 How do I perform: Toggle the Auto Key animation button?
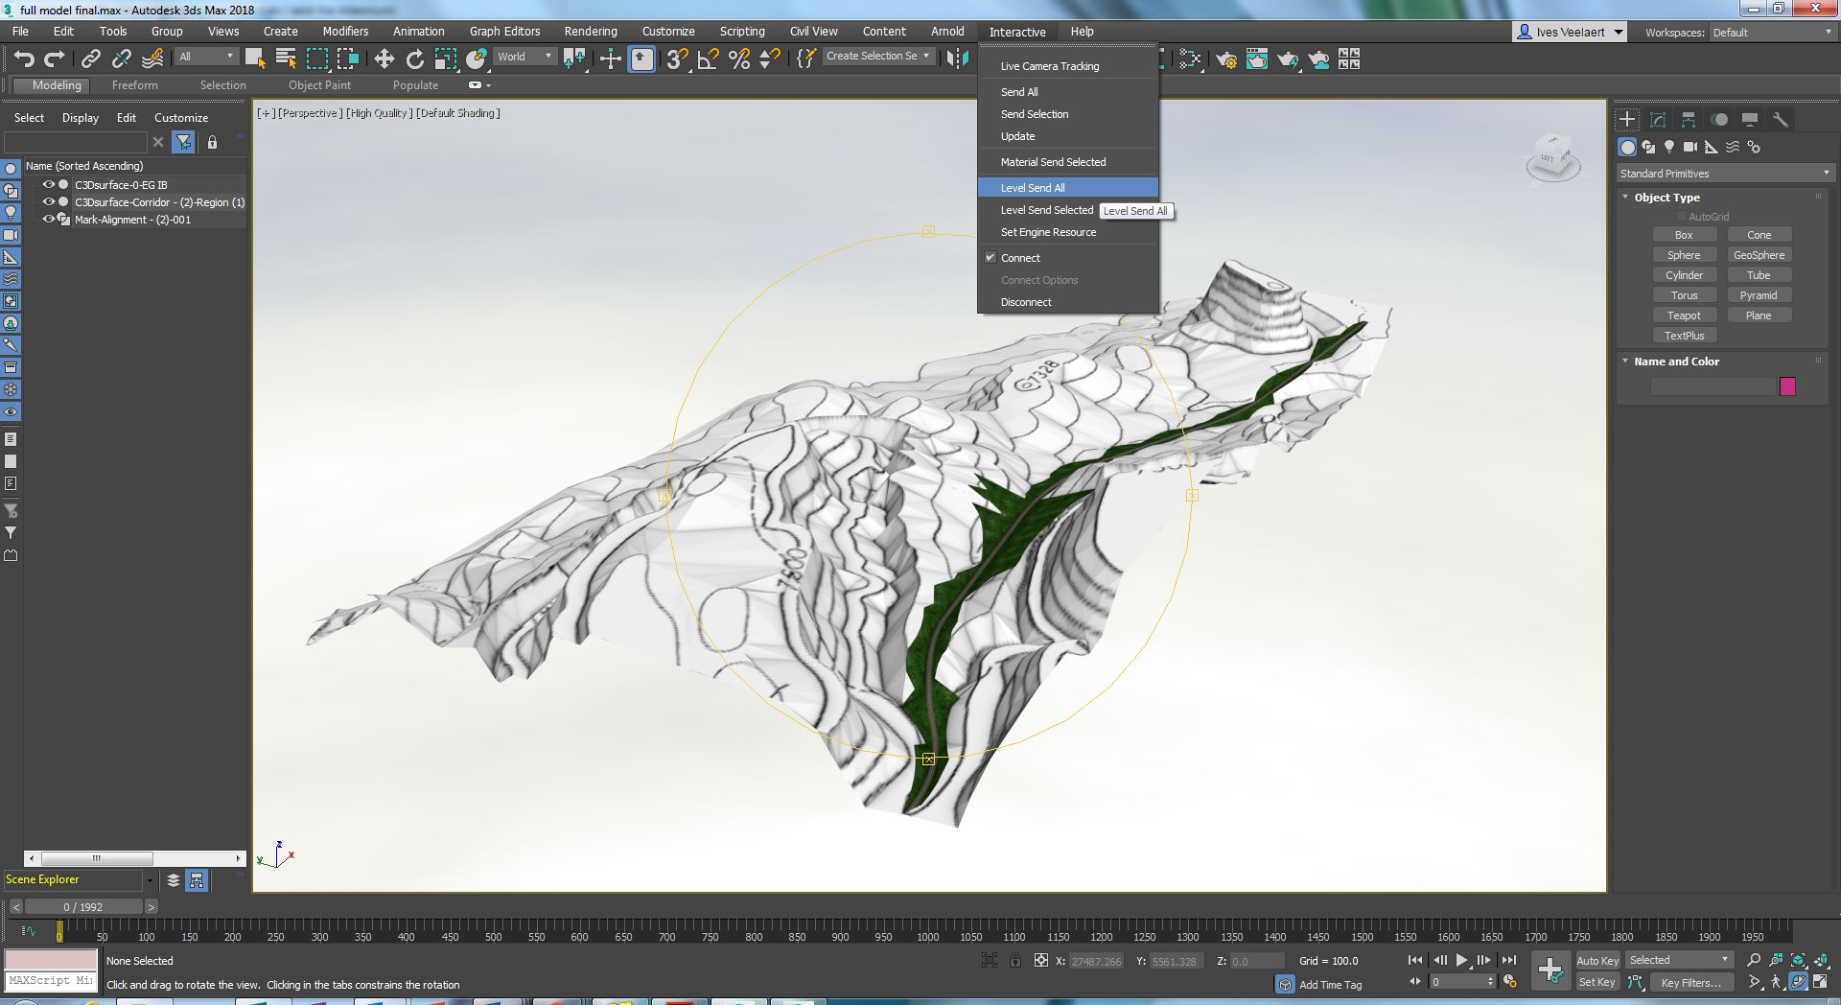(1597, 960)
